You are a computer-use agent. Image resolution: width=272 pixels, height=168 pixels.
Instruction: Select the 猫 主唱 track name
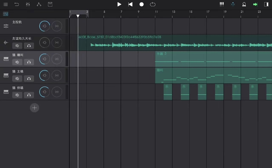[x=18, y=71]
